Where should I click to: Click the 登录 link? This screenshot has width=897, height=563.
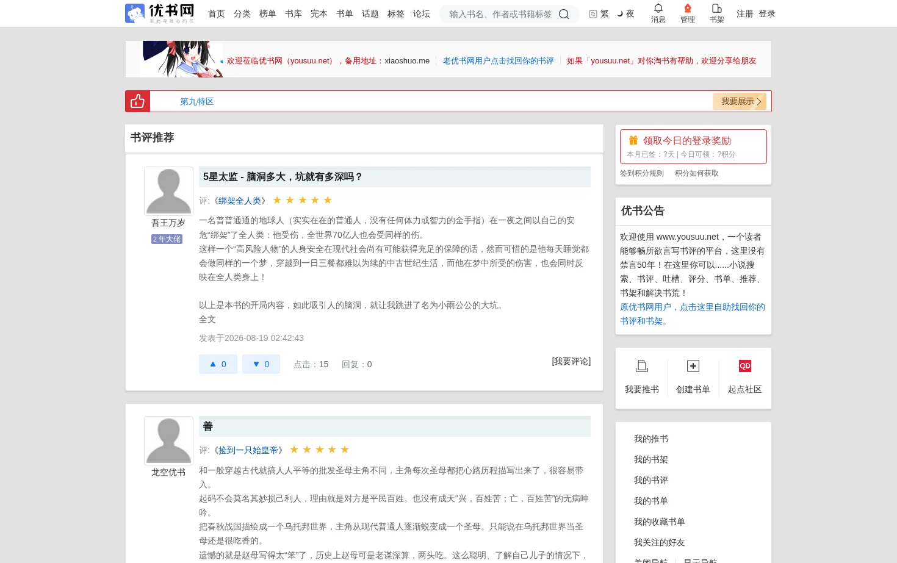point(767,13)
